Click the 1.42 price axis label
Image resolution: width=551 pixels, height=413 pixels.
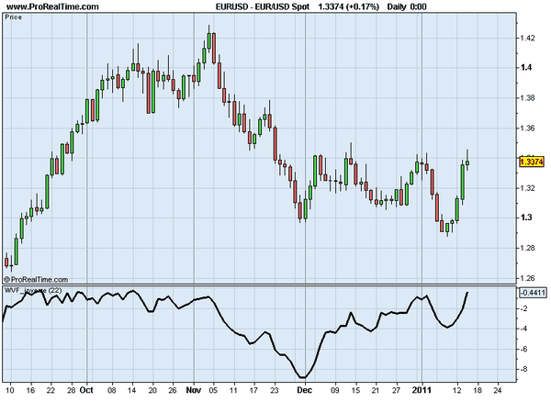528,38
